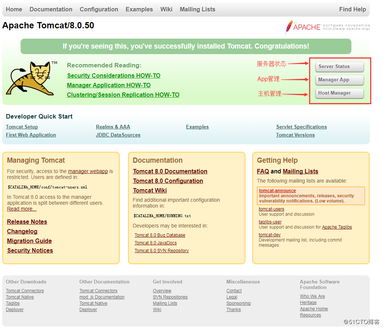The height and width of the screenshot is (328, 383).
Task: Open Tomcat Wiki link in Documentation panel
Action: tap(150, 190)
